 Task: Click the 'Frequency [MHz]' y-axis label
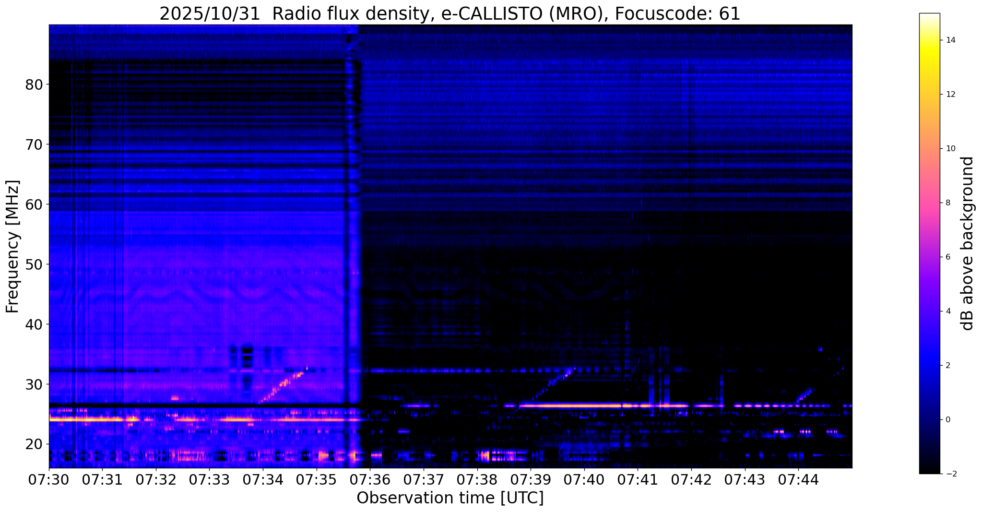coord(12,247)
